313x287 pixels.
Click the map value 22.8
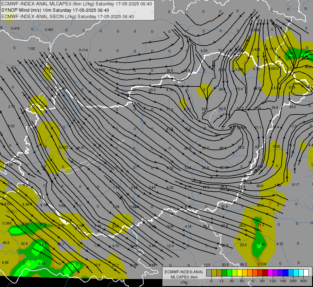(x=187, y=71)
